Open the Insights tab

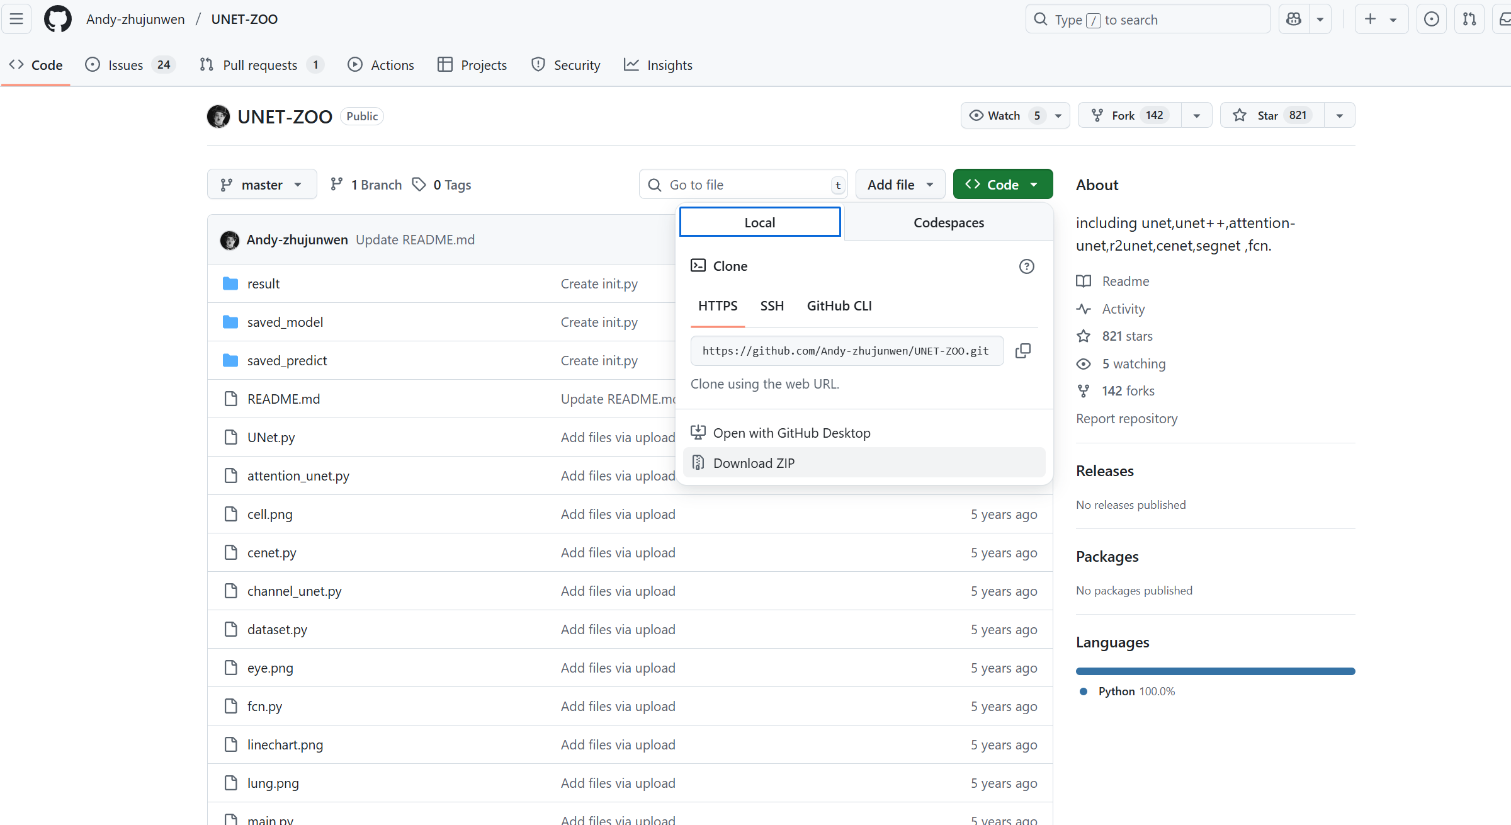coord(658,65)
